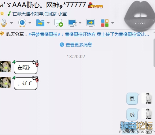Start a voice call with microphone icon
155x135 pixels.
(4, 23)
